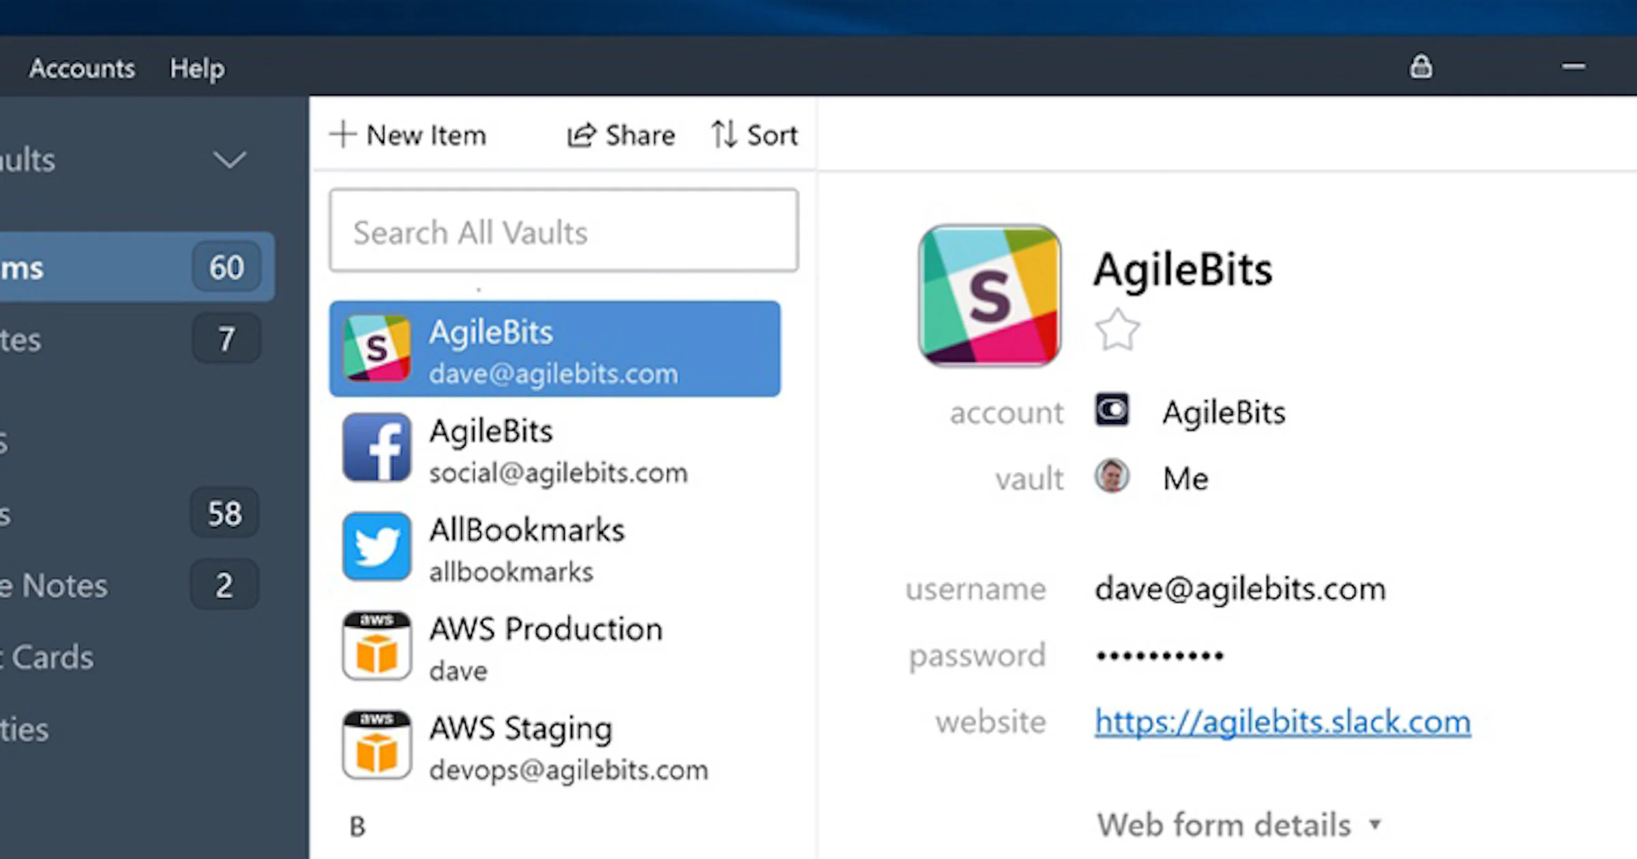Screen dimensions: 1637x859
Task: Select the AWS Staging entry
Action: tap(555, 746)
